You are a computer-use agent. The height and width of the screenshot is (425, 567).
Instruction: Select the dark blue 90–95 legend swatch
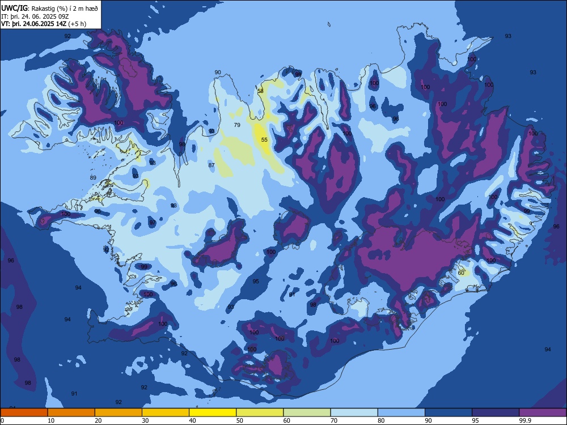448,413
